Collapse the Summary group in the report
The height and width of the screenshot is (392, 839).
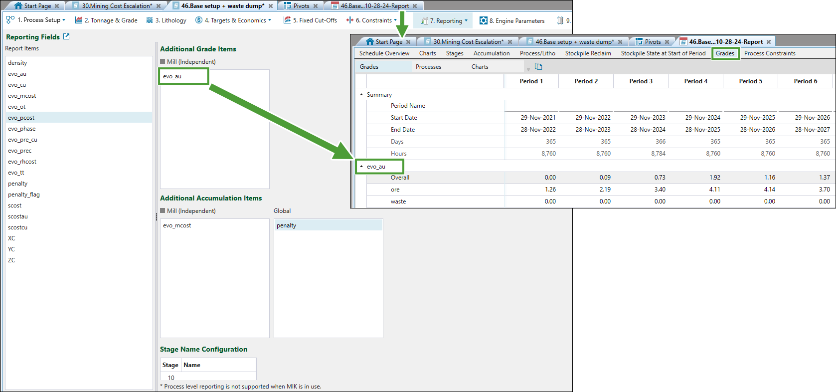(x=361, y=94)
